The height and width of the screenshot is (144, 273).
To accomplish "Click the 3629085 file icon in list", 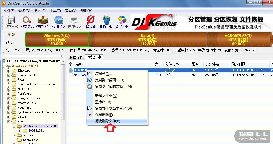I will (71, 75).
